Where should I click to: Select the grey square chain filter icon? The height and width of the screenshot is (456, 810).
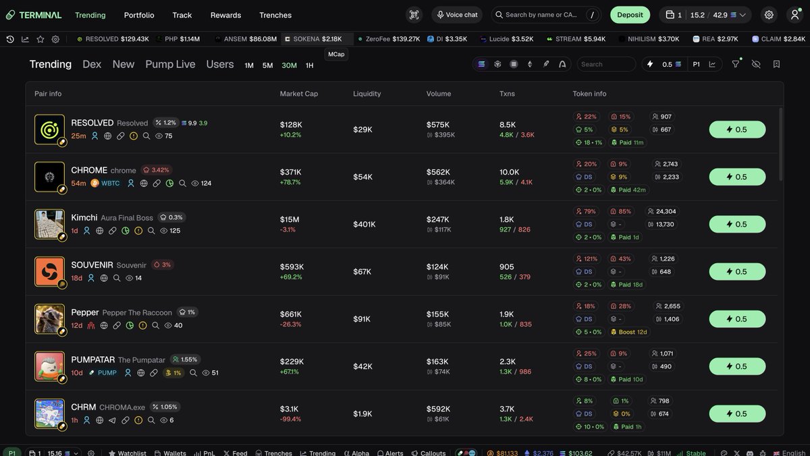tap(514, 64)
